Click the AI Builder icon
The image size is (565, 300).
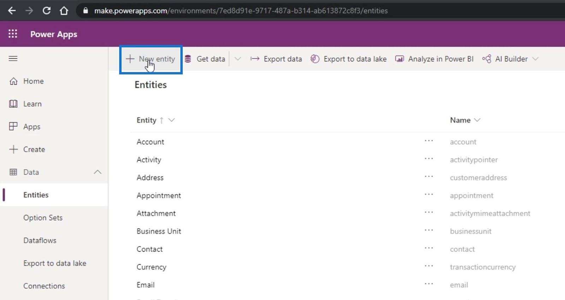(487, 59)
